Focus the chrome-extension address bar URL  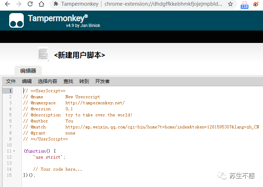[163, 4]
